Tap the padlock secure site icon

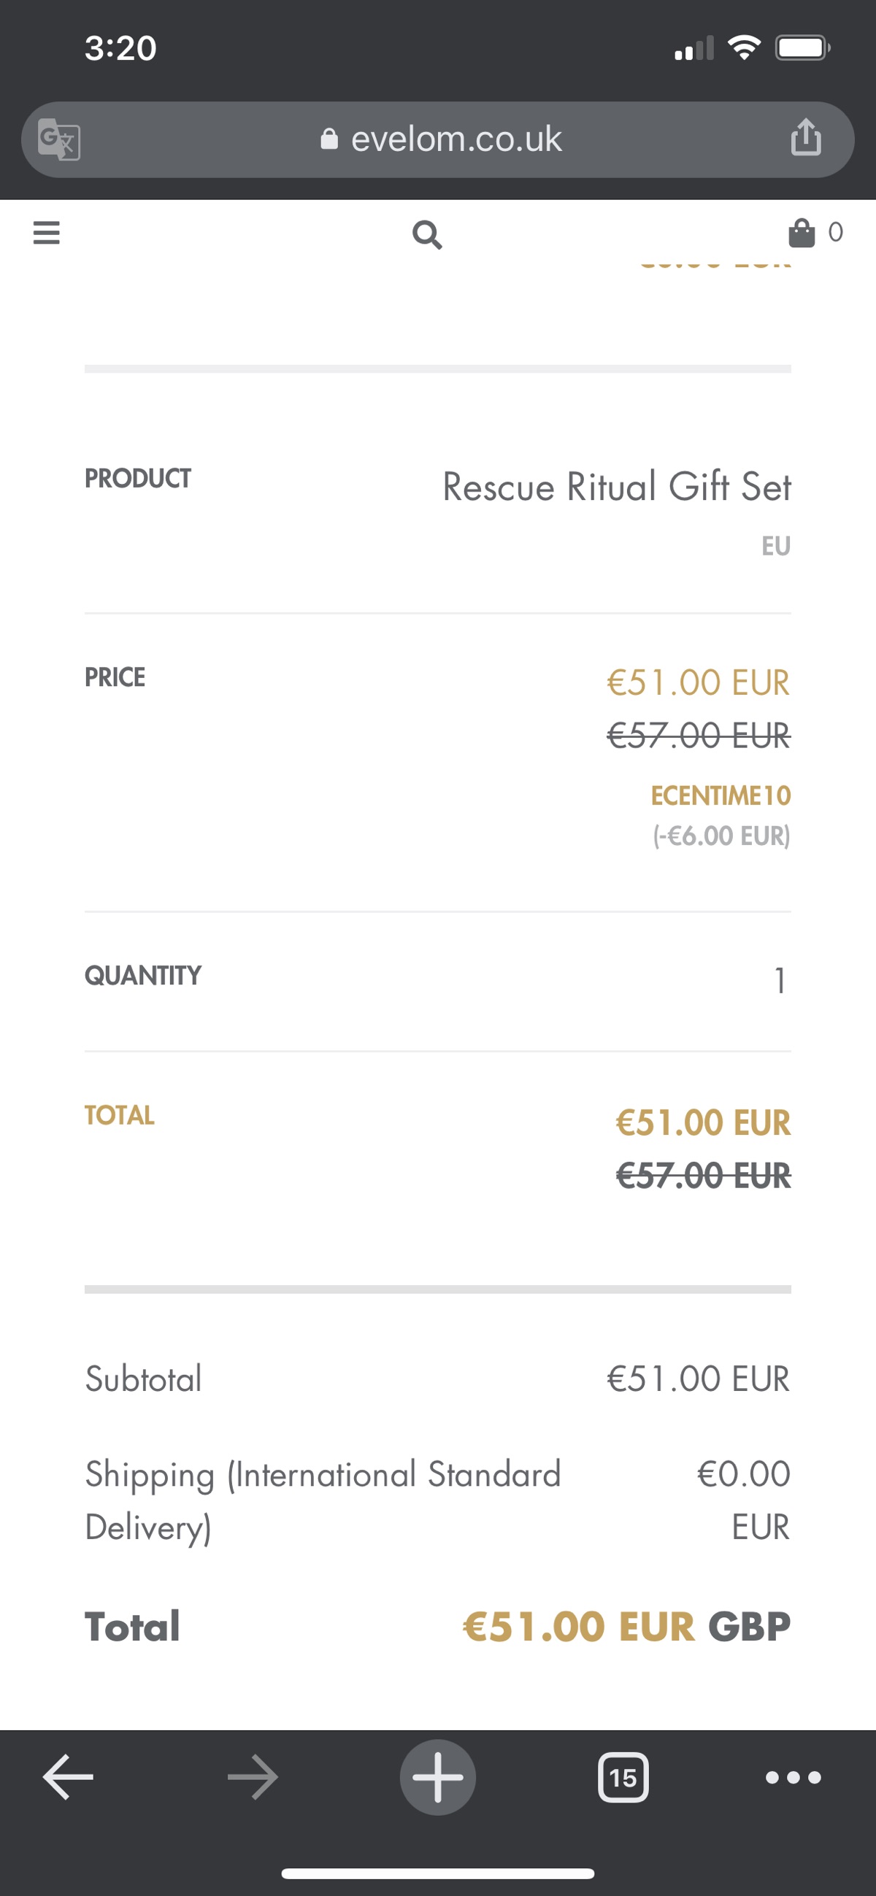[x=329, y=139]
